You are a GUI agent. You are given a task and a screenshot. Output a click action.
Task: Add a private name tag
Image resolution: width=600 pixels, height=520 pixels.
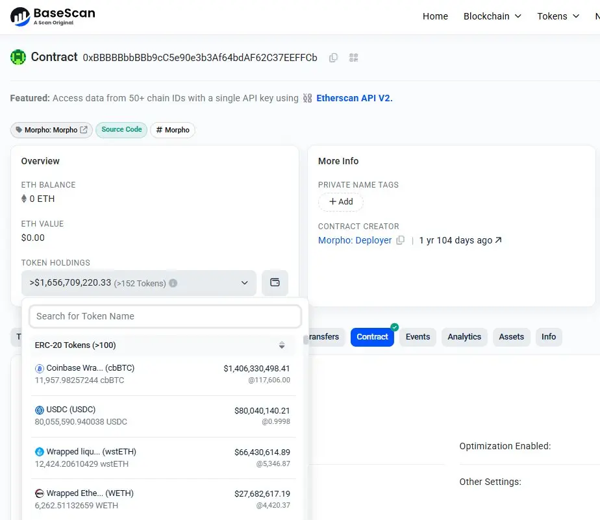340,202
